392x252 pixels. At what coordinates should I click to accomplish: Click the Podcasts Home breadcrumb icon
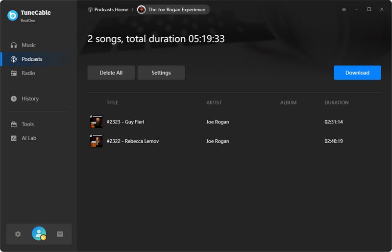point(90,9)
